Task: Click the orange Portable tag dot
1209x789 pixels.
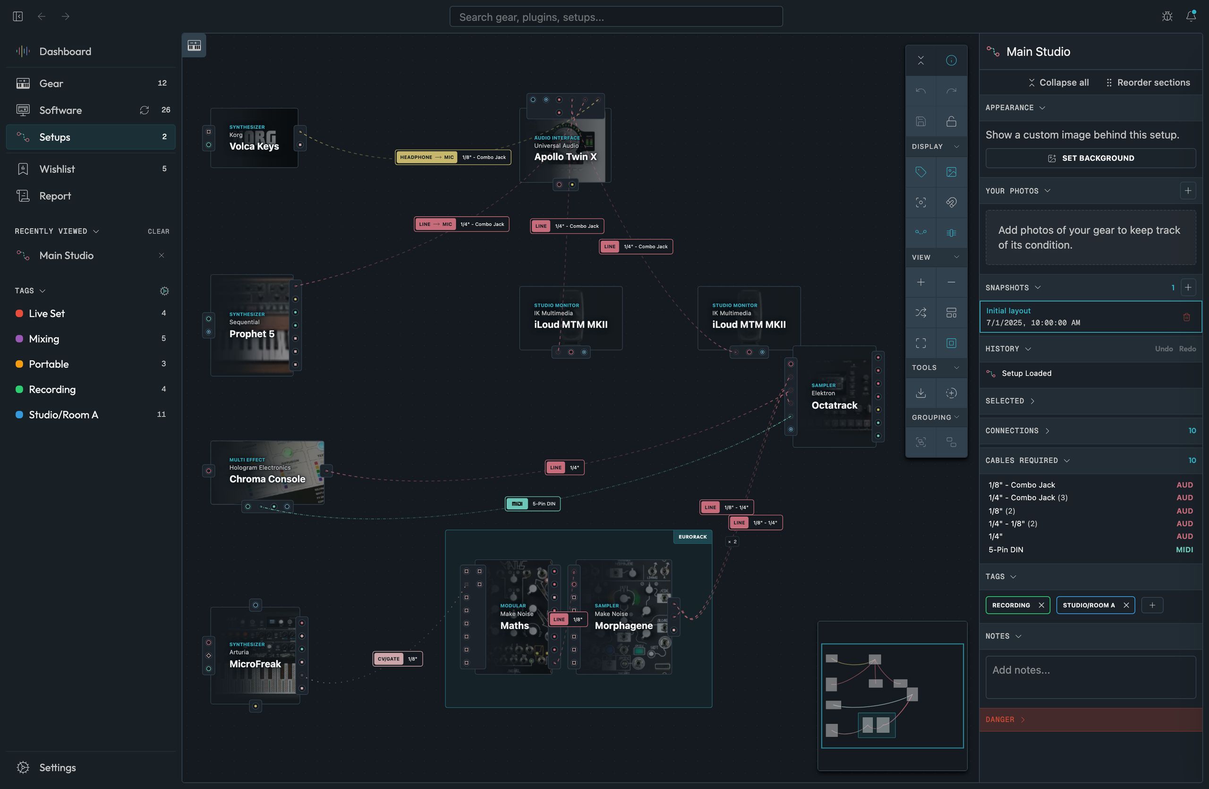Action: tap(19, 364)
